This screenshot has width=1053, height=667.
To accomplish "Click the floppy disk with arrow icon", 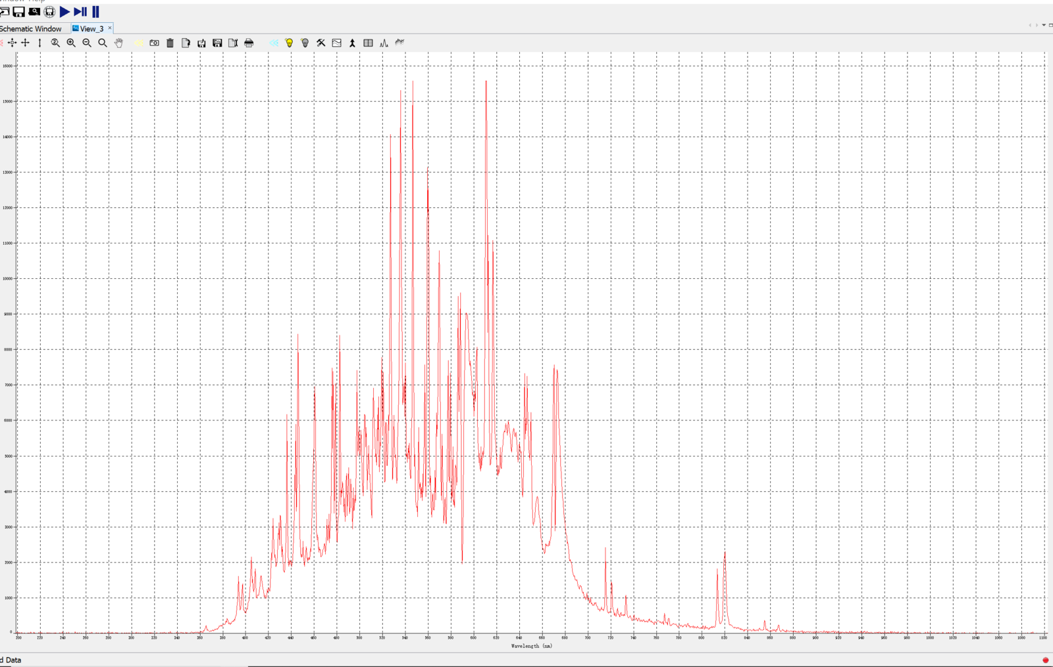I will click(201, 43).
